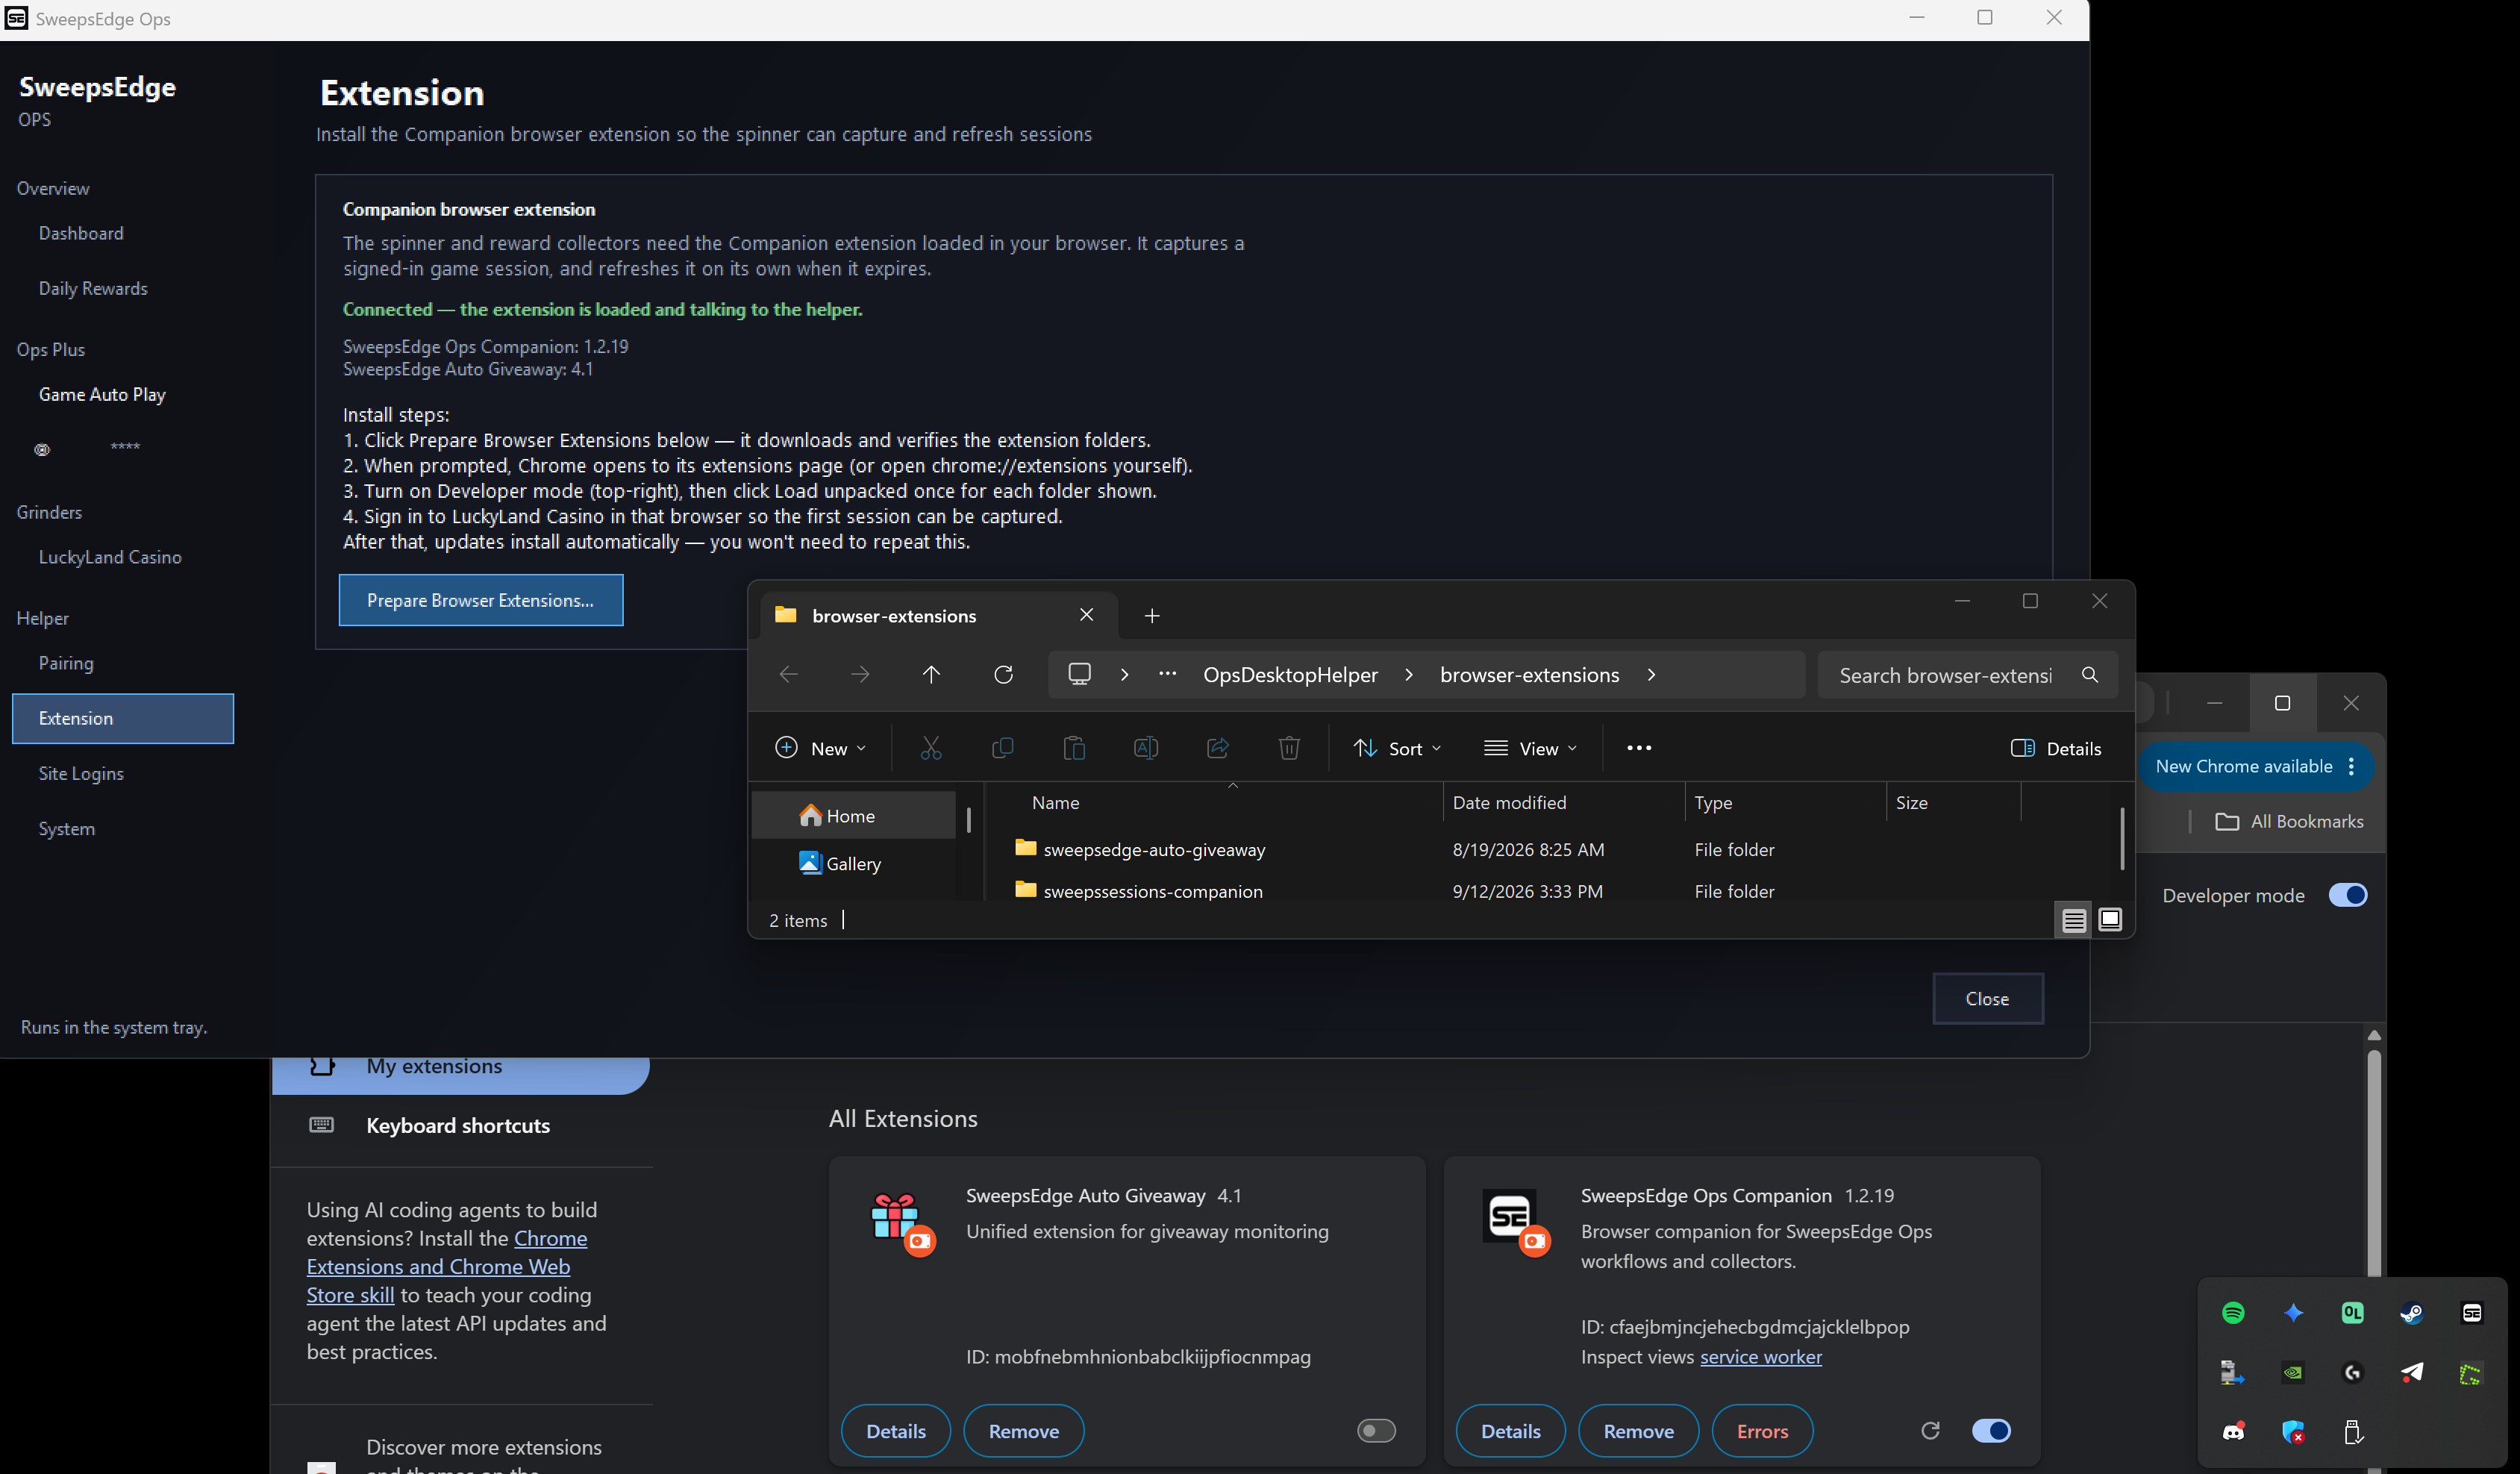
Task: Click the Share icon in Explorer toolbar
Action: click(1217, 748)
